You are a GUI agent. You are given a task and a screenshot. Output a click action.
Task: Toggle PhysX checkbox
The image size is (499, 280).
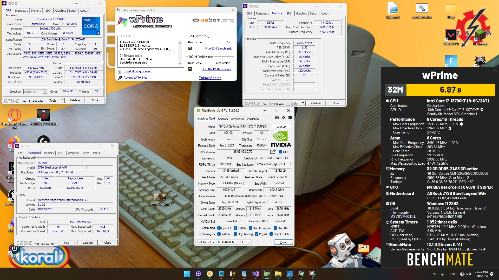[x=257, y=234]
